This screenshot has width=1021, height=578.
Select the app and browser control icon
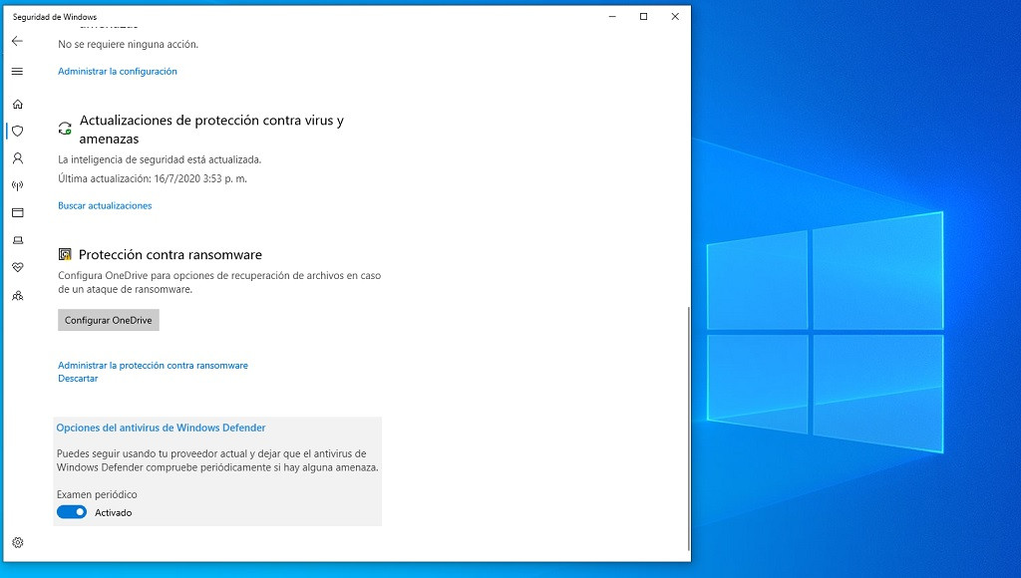(x=17, y=212)
